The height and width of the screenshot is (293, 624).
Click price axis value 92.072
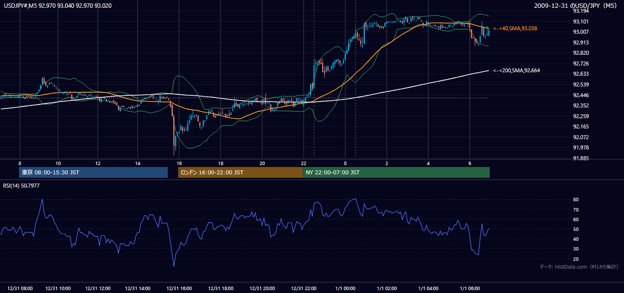coord(581,137)
